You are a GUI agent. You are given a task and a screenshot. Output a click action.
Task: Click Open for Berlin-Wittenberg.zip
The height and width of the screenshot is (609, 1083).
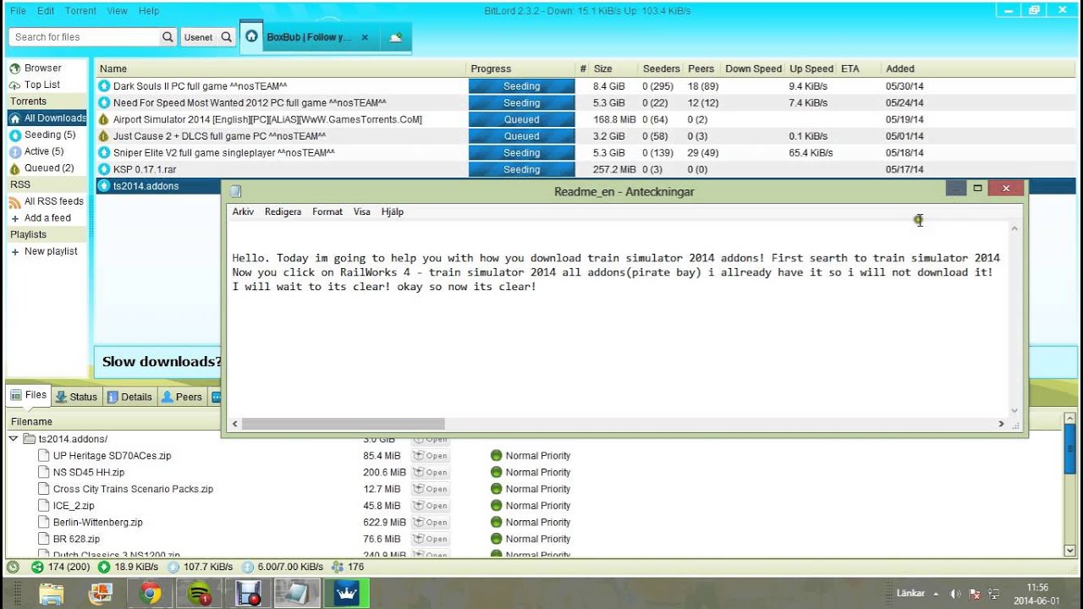click(430, 522)
